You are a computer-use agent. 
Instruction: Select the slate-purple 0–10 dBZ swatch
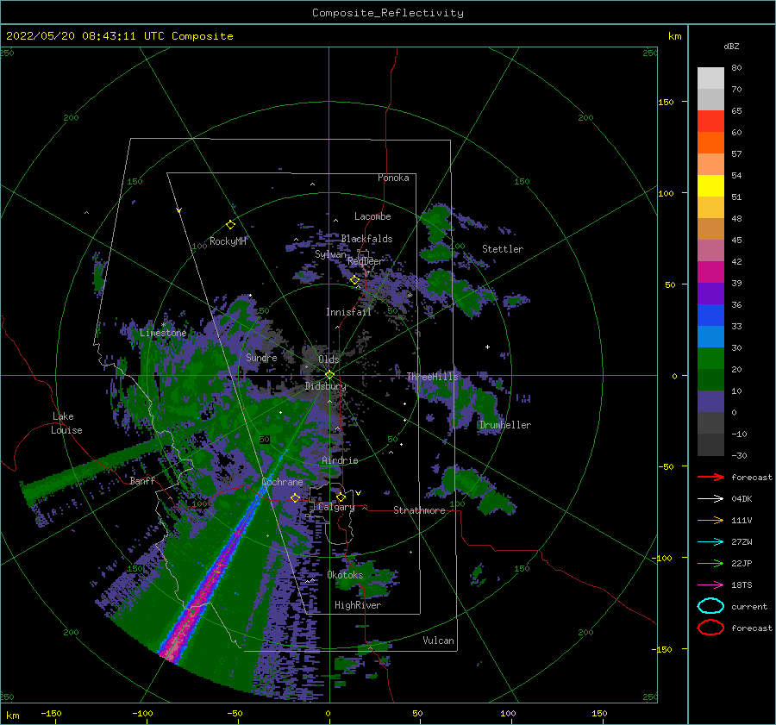click(x=710, y=402)
